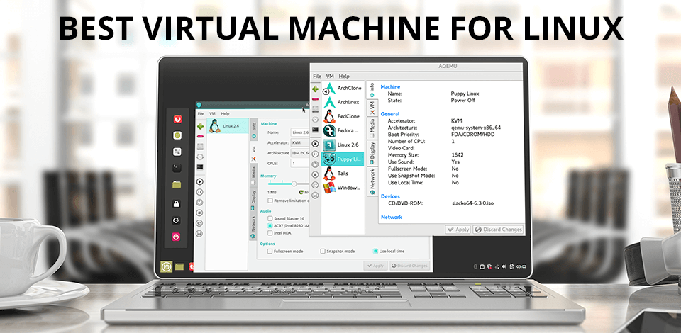681x333 pixels.
Task: Select ArchClone virtual machine in list
Action: [x=343, y=89]
